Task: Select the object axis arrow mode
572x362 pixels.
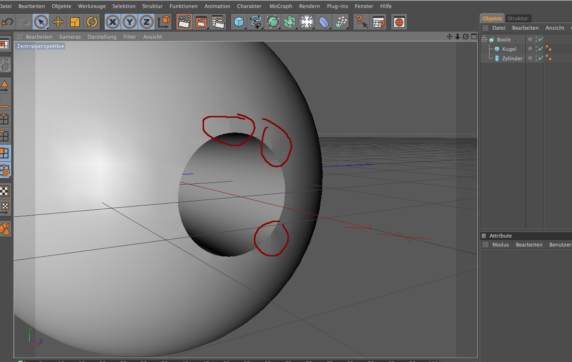Action: [5, 102]
